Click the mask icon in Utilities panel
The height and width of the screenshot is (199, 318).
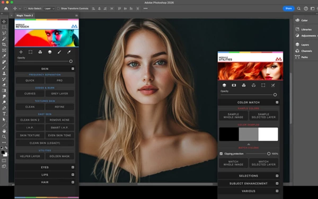click(234, 85)
